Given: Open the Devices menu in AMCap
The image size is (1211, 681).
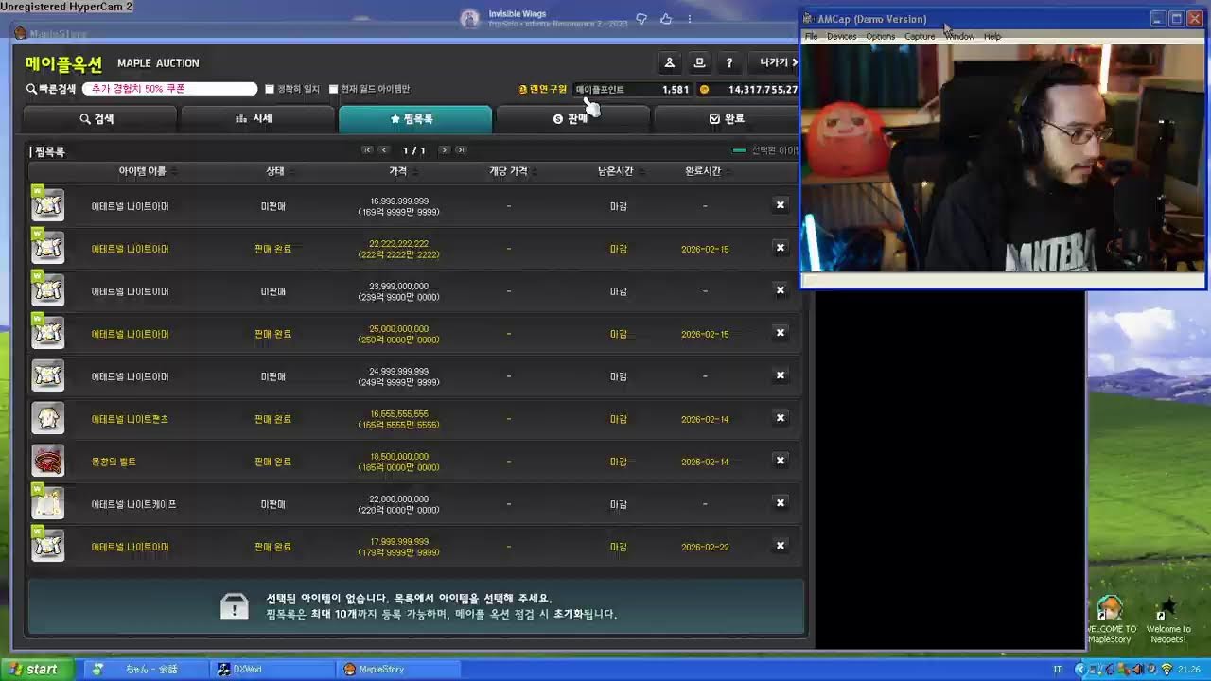Looking at the screenshot, I should click(841, 36).
